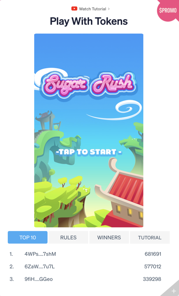Click third-place player 9fiH....GGeo
This screenshot has height=296, width=179.
39,279
